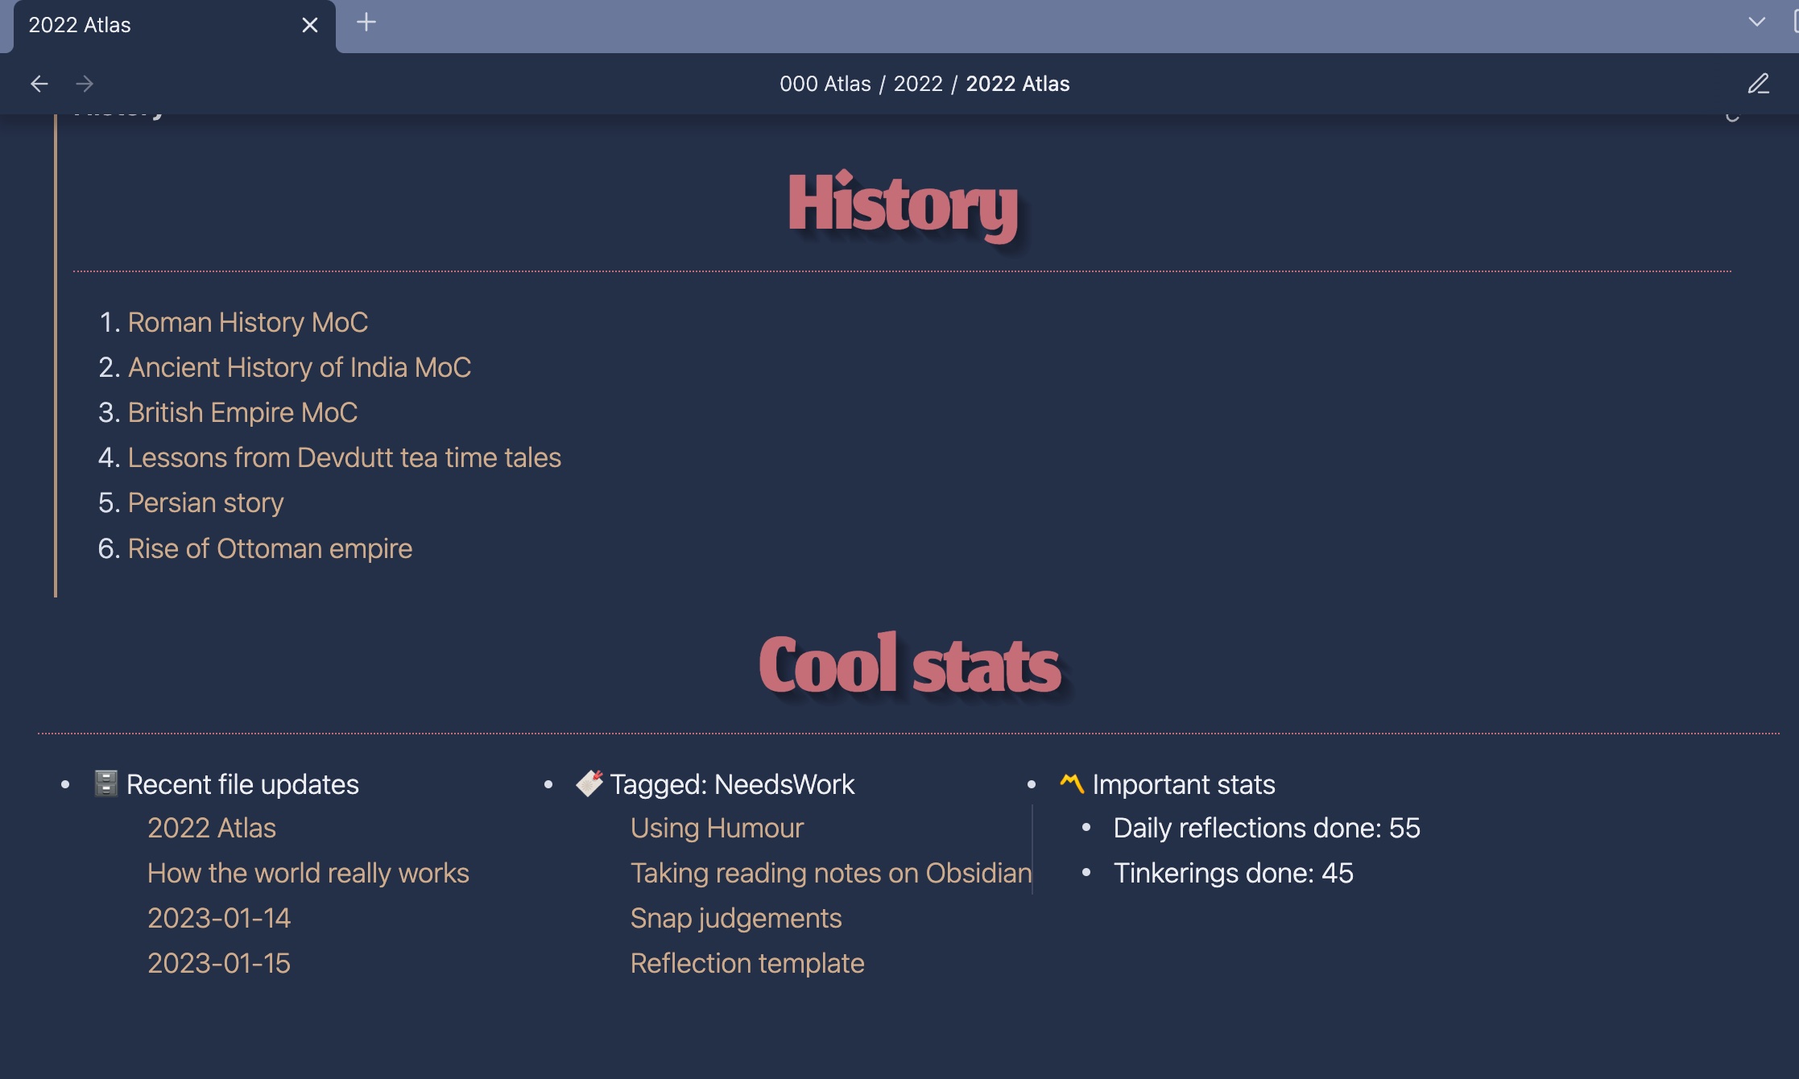
Task: Click the tag emoji beside Tagged
Action: point(589,783)
